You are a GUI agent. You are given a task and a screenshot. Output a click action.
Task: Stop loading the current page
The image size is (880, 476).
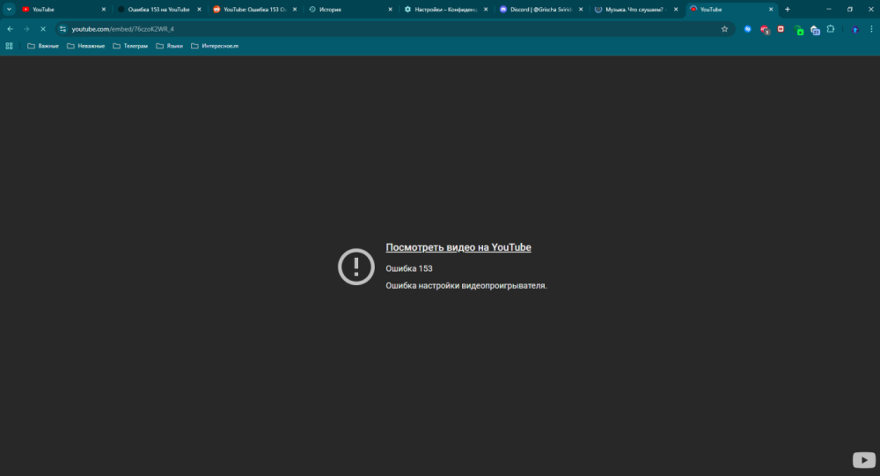click(42, 29)
